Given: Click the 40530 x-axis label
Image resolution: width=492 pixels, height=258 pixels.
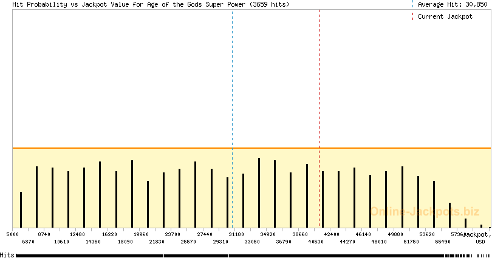Looking at the screenshot, I should click(315, 242).
